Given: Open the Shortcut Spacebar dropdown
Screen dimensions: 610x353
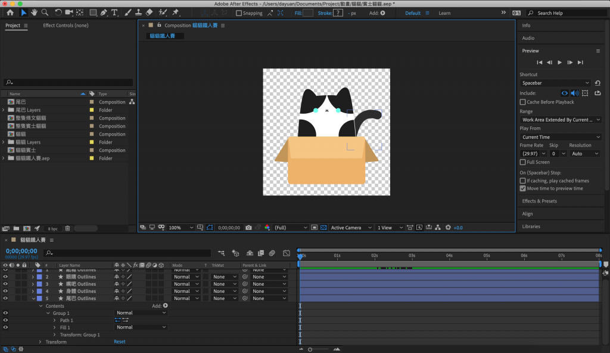Looking at the screenshot, I should click(555, 83).
